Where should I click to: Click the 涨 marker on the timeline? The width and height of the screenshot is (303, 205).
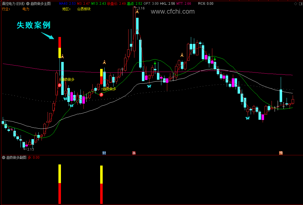click(134, 153)
